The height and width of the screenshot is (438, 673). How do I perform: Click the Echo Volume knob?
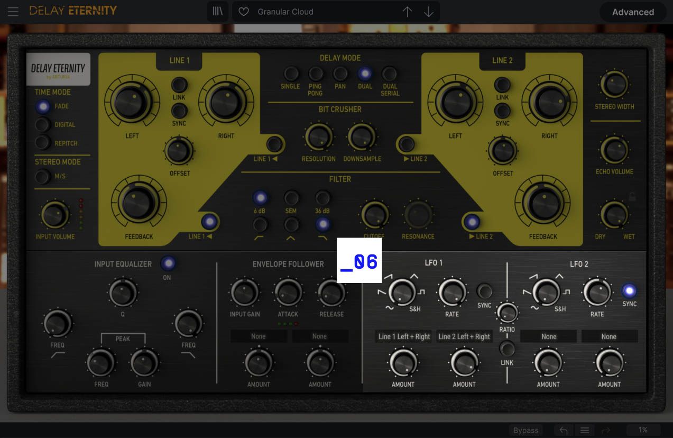[x=614, y=150]
